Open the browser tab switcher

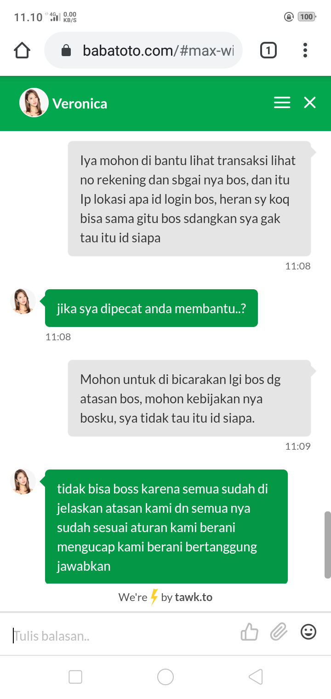coord(268,50)
